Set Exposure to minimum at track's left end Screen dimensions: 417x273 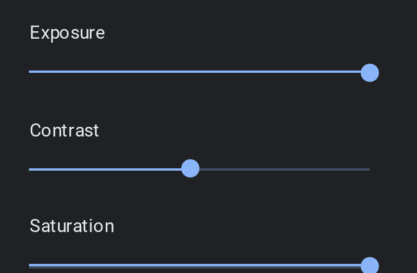[30, 72]
